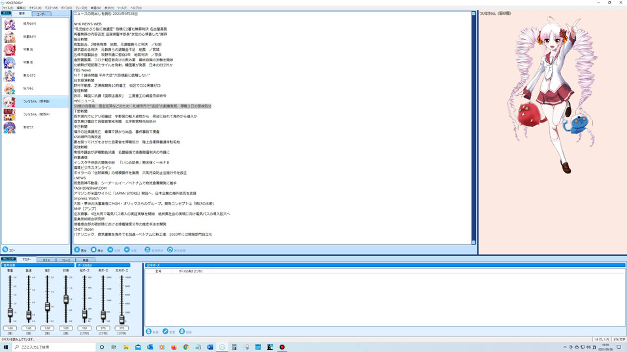Adjust the 音量 volume slider
The height and width of the screenshot is (352, 627).
pos(10,313)
